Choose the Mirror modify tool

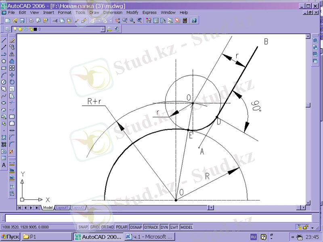[12, 54]
